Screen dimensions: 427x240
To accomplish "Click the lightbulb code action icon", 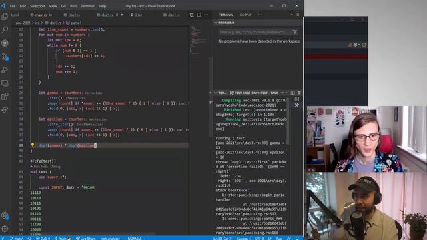I will coord(33,145).
